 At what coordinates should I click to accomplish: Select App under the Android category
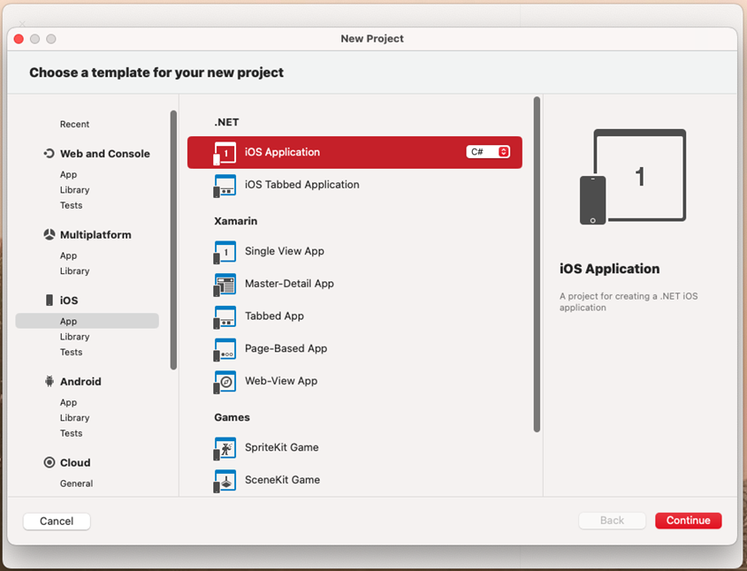(68, 402)
